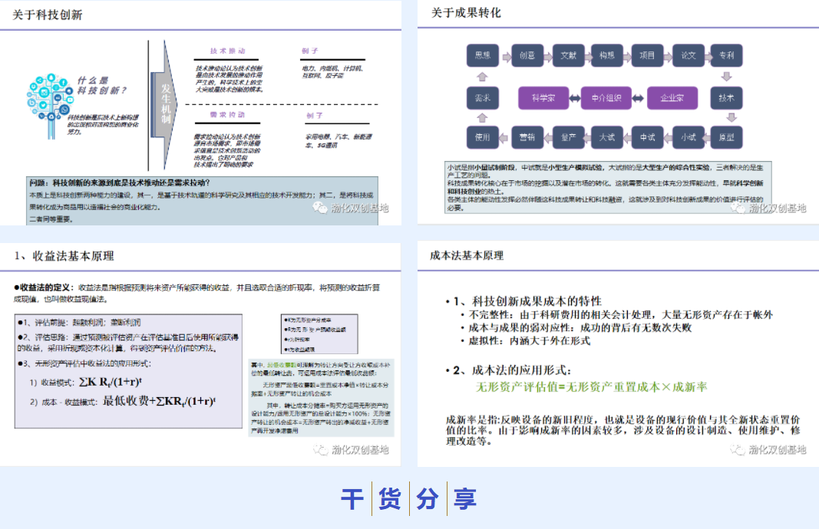Click the 需求拉动 heading

click(x=228, y=115)
